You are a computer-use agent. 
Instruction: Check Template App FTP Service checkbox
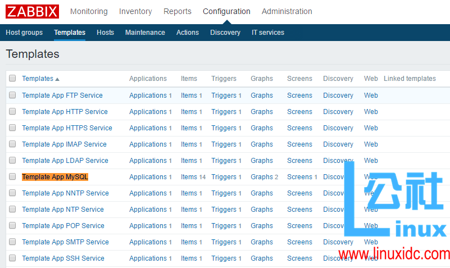(12, 95)
